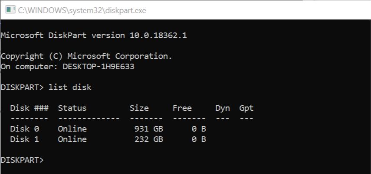The image size is (371, 174).
Task: Click the Copyright Microsoft Corporation line
Action: [x=86, y=56]
